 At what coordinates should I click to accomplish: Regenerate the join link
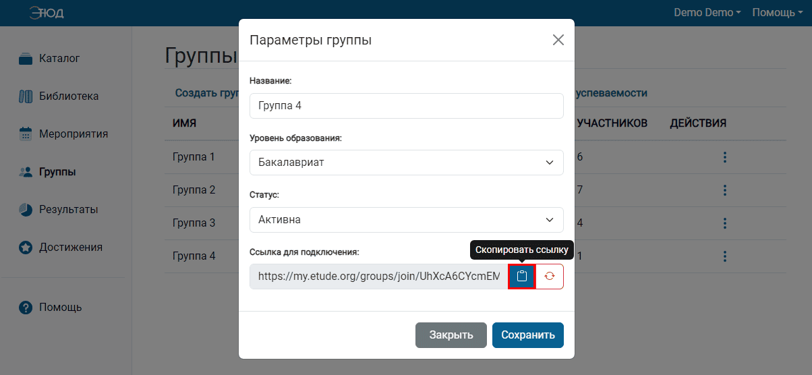[x=550, y=277]
